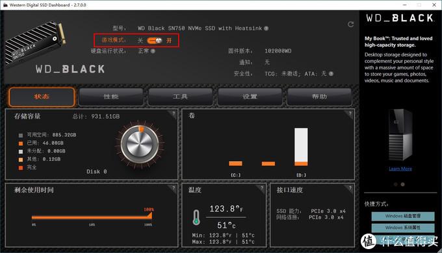
Task: Click the thermometer icon in temperature panel
Action: point(196,217)
